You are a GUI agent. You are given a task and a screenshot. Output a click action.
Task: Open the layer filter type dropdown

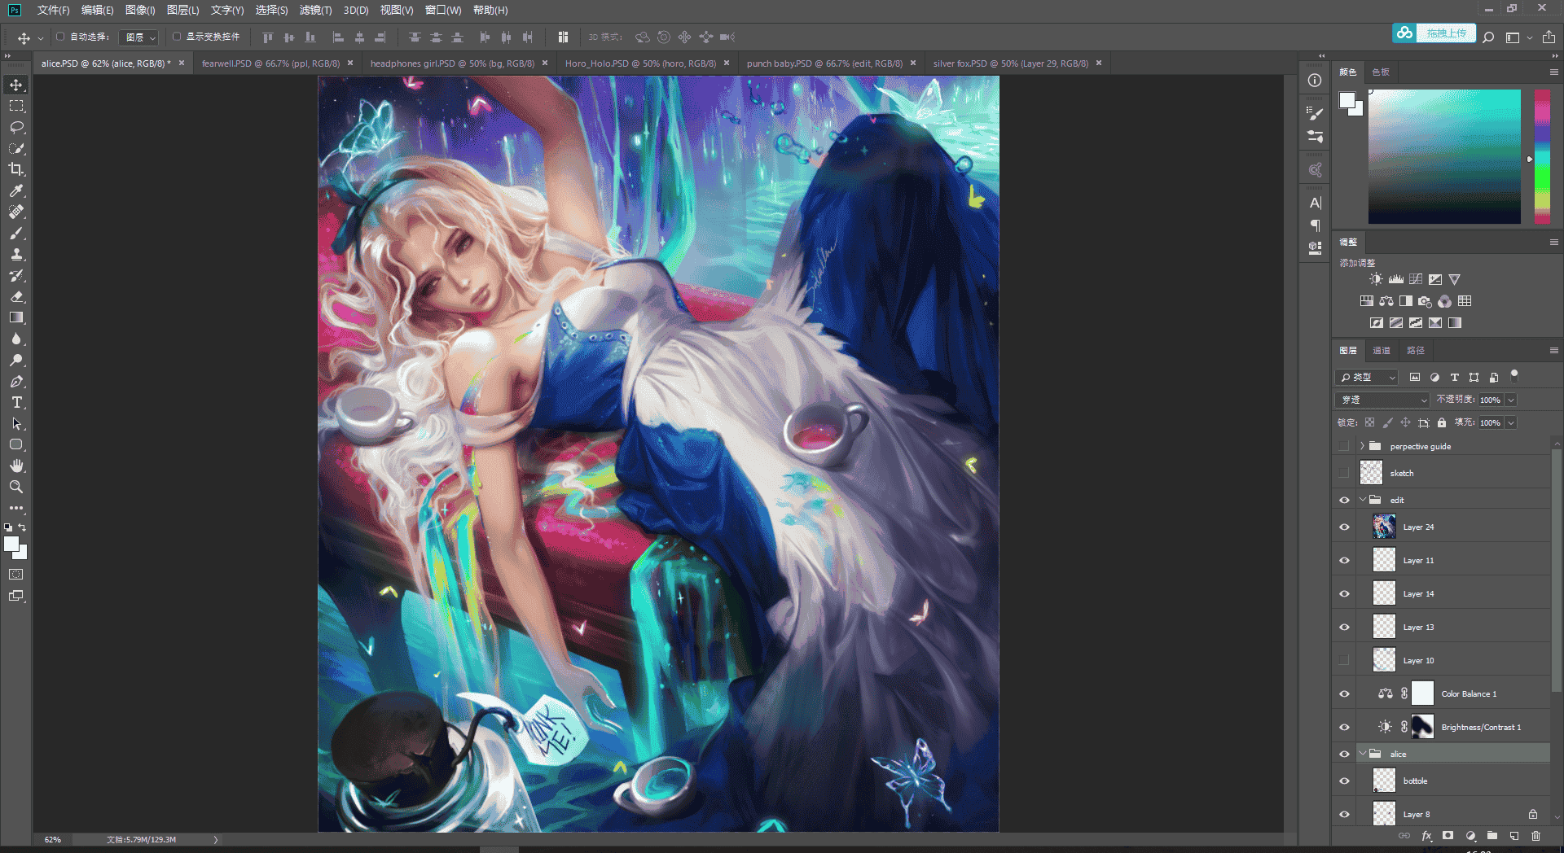click(x=1367, y=377)
